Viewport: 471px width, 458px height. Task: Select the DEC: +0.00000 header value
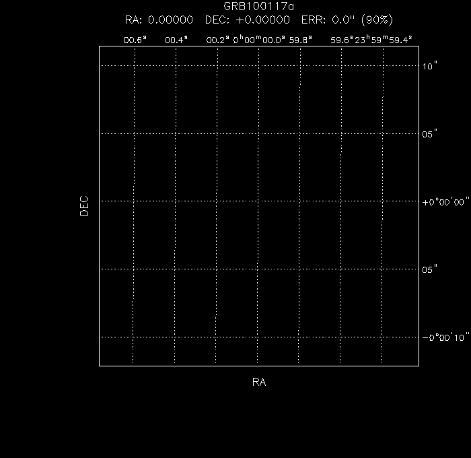pos(248,20)
